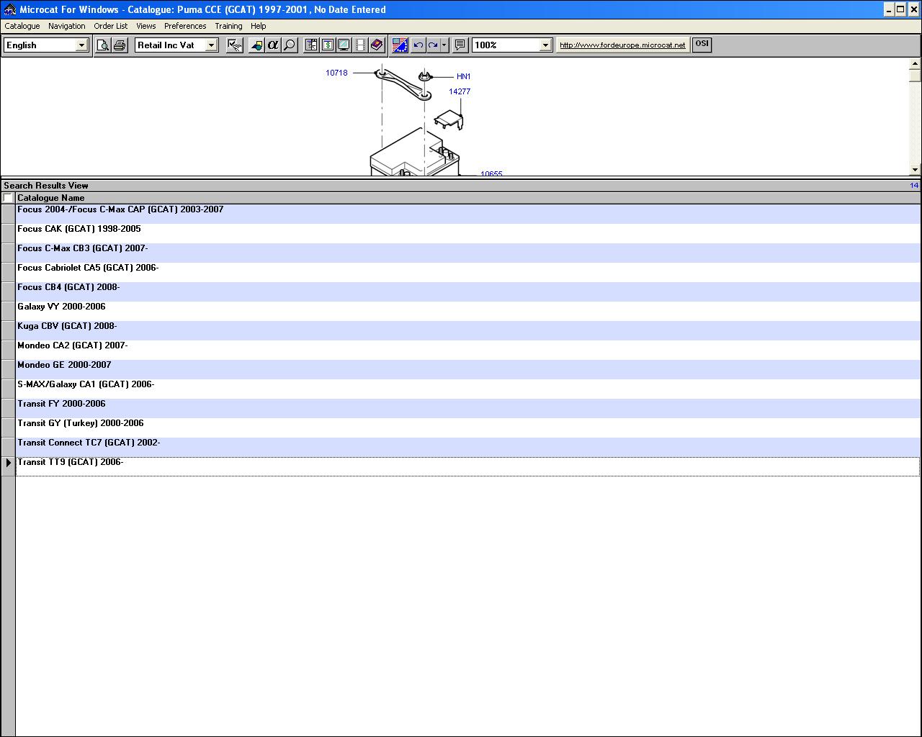Click the book icon in toolbar
This screenshot has width=922, height=737.
[377, 45]
